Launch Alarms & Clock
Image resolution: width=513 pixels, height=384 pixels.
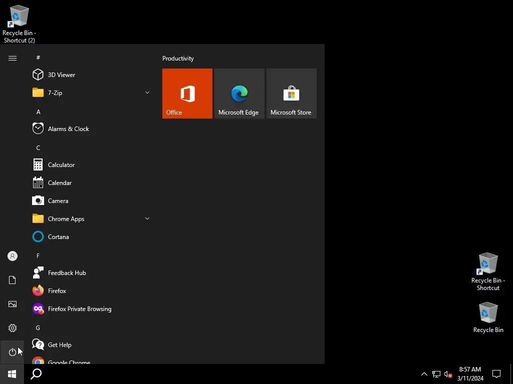(x=92, y=128)
